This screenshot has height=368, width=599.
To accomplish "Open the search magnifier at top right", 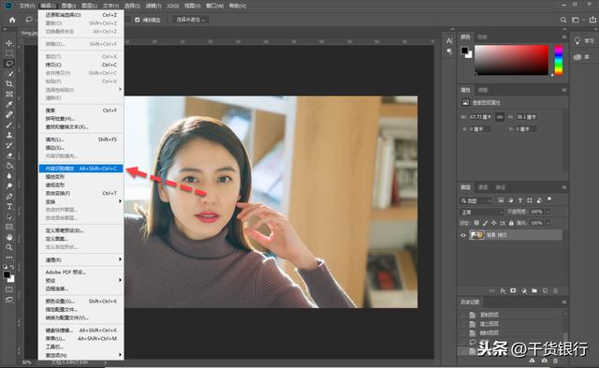I will click(563, 20).
